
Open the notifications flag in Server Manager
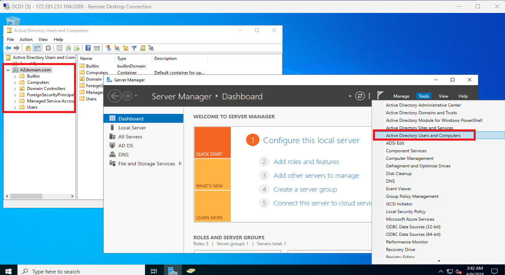point(380,96)
